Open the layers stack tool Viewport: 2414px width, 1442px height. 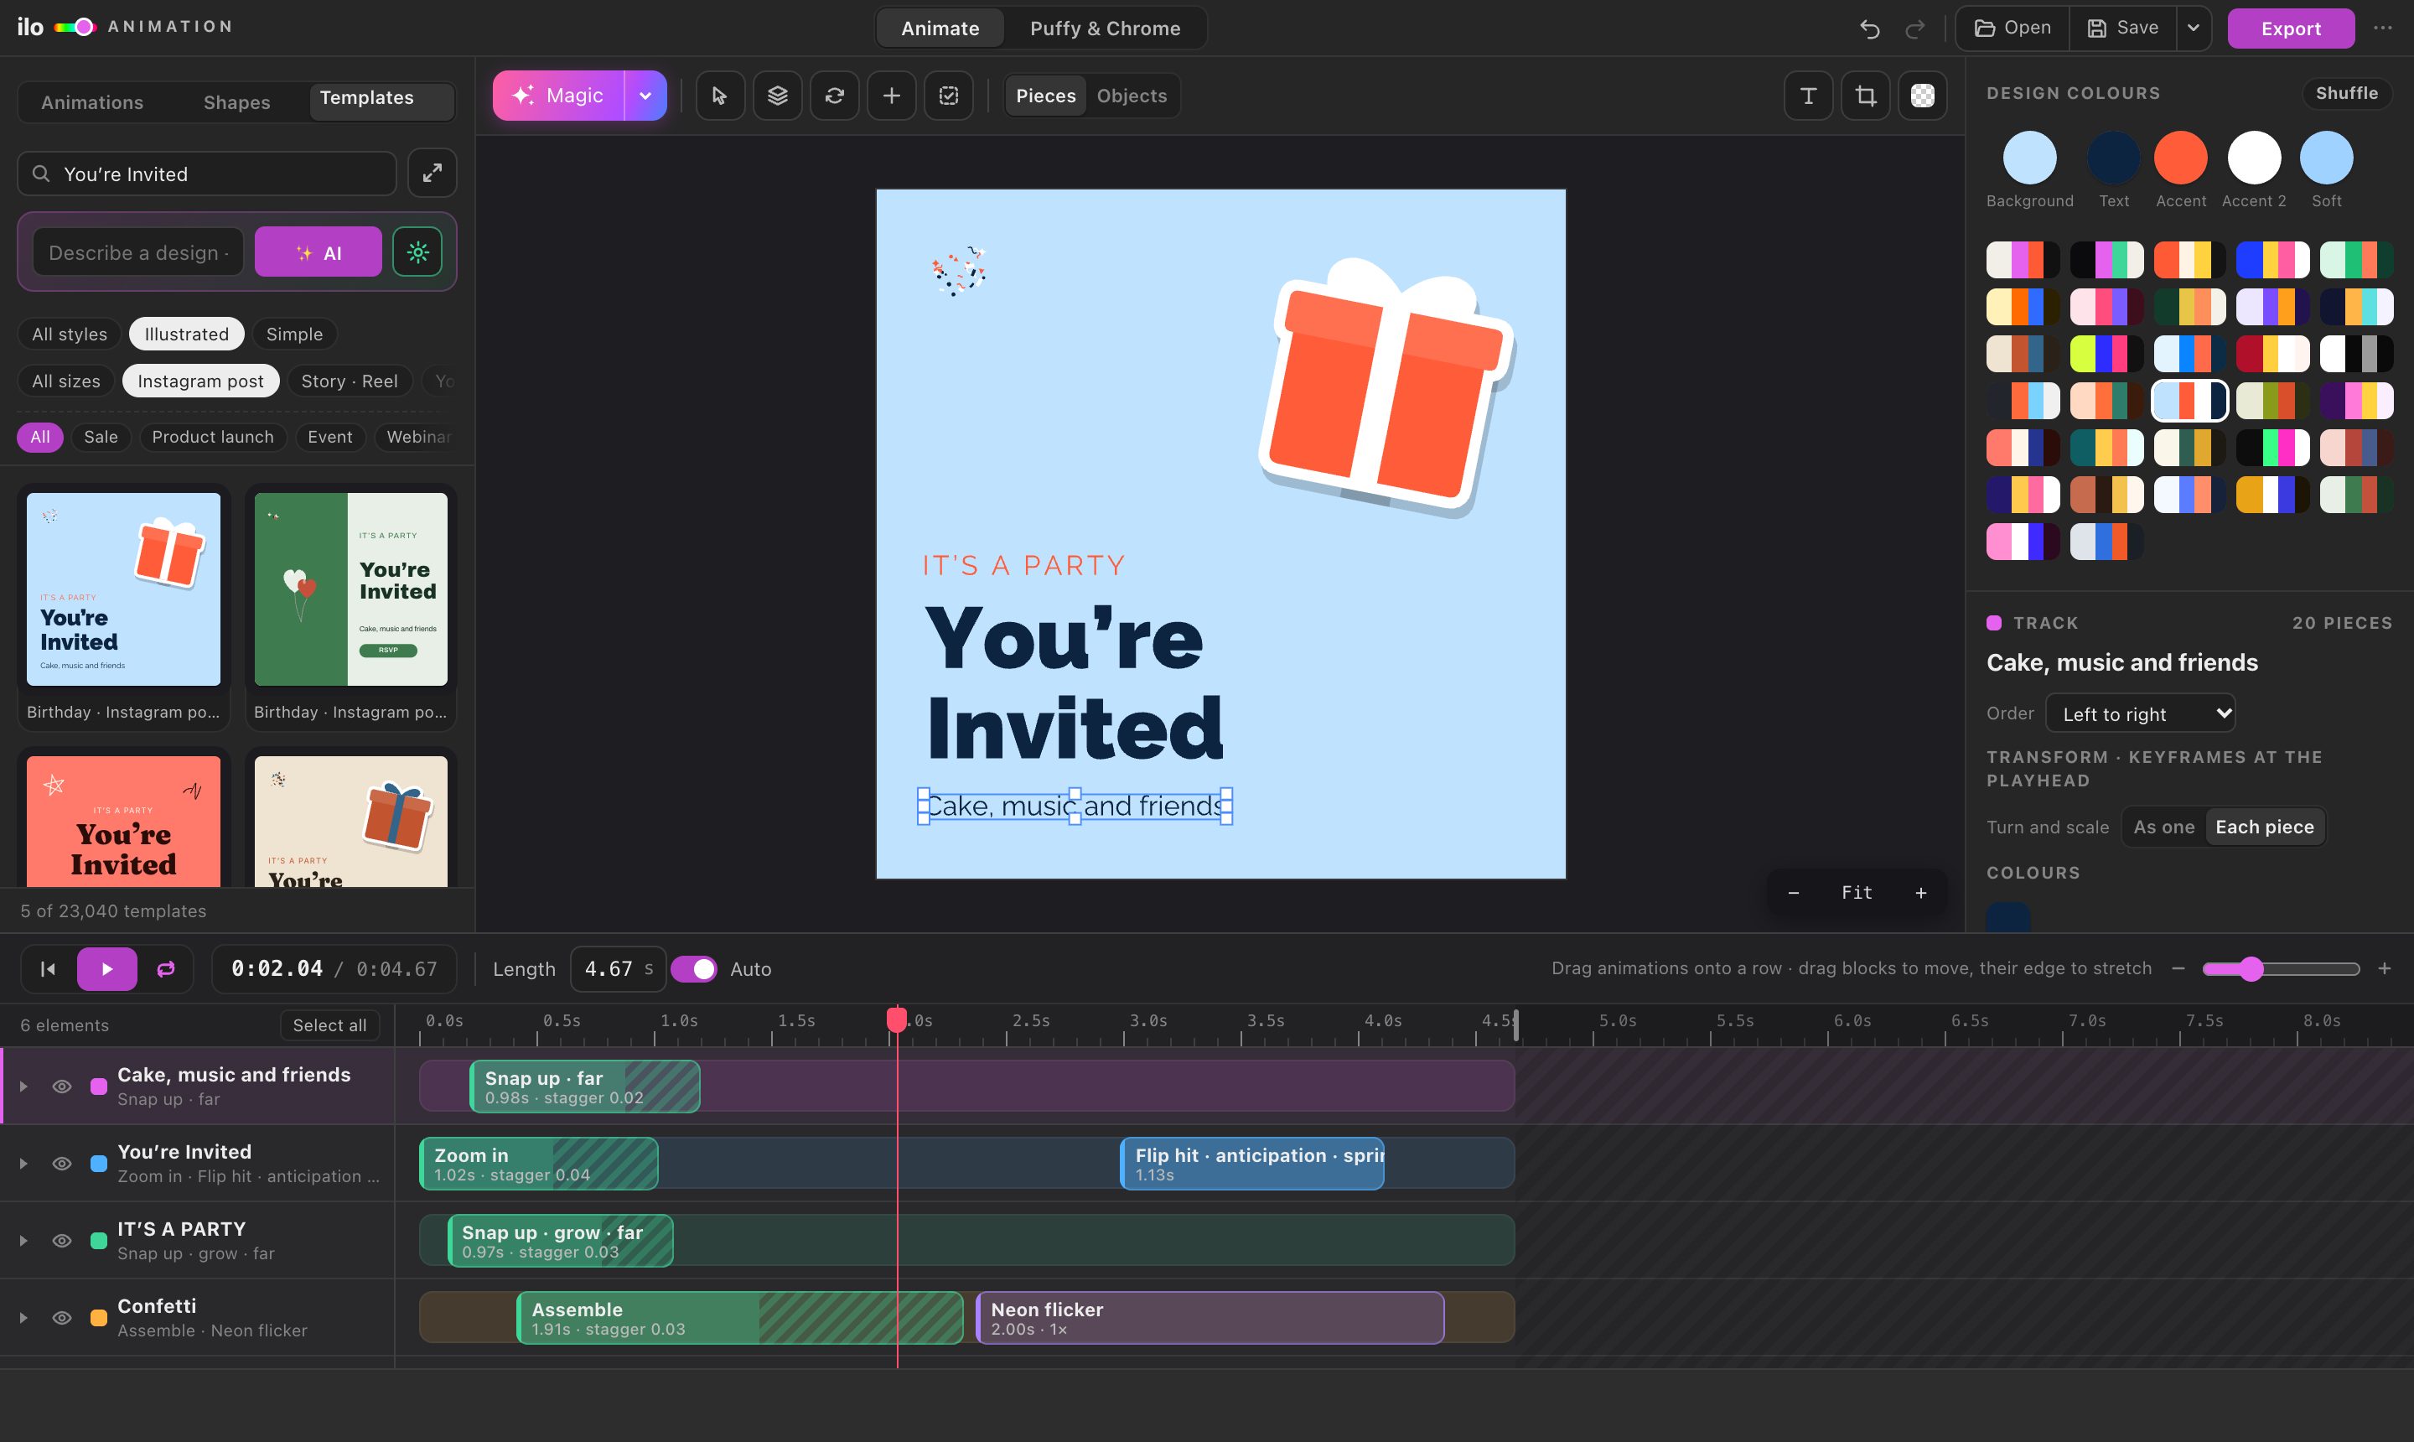pos(777,96)
